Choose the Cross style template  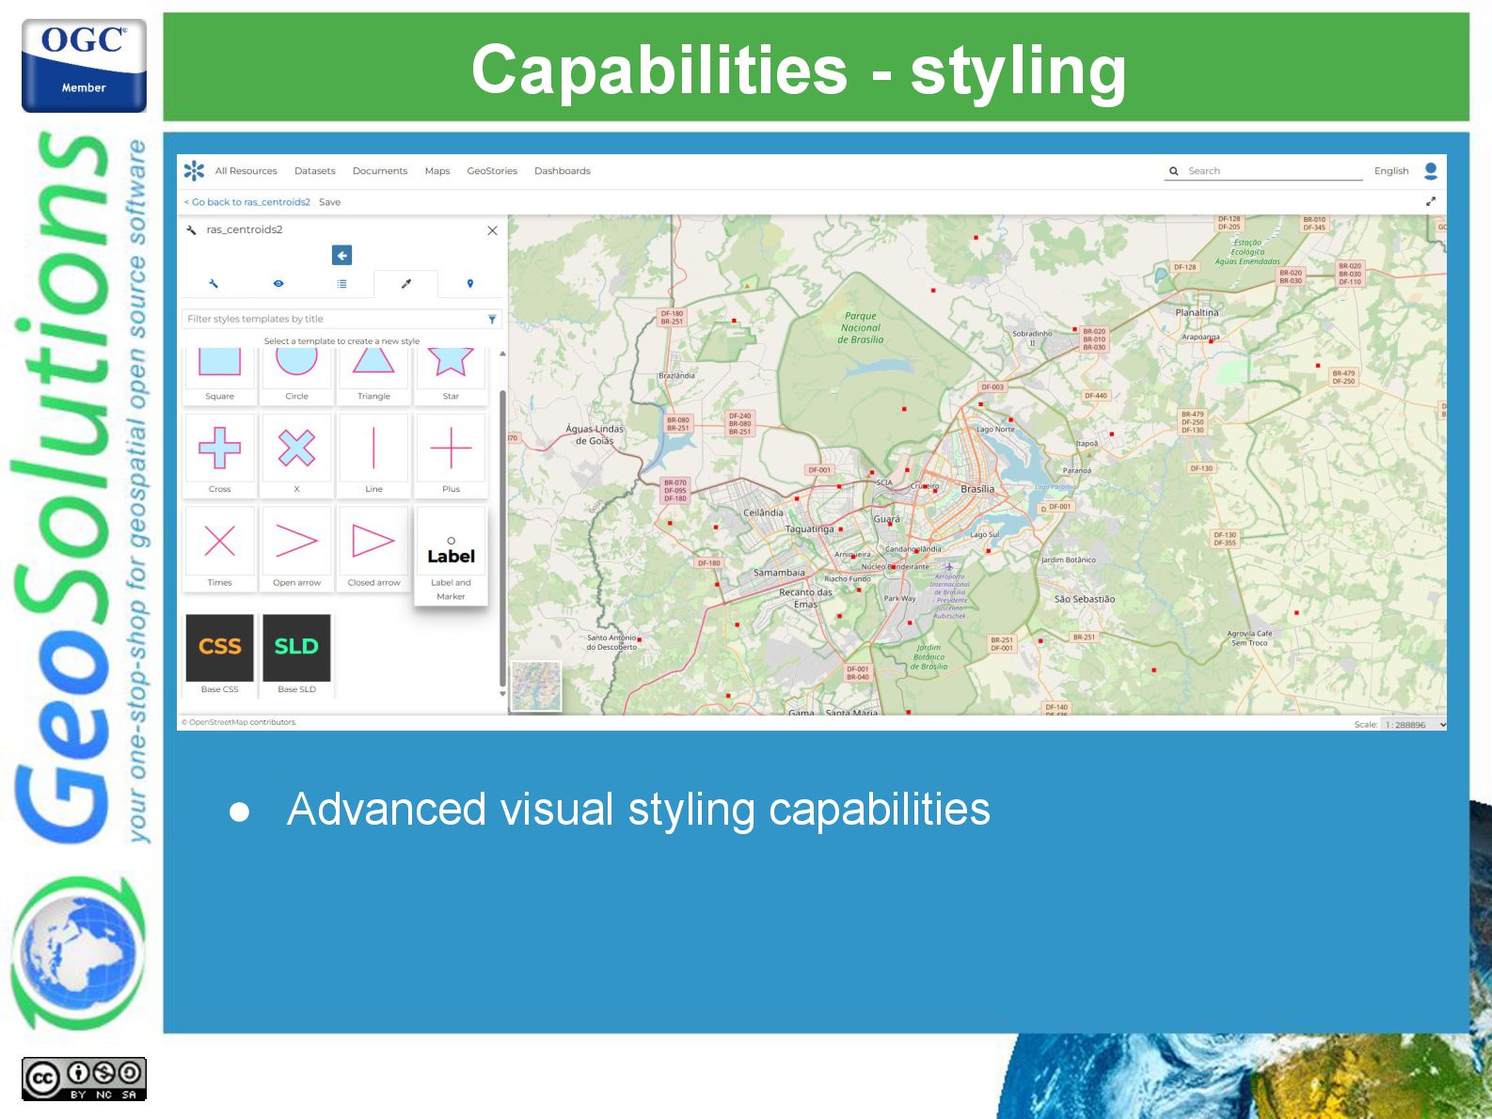220,455
